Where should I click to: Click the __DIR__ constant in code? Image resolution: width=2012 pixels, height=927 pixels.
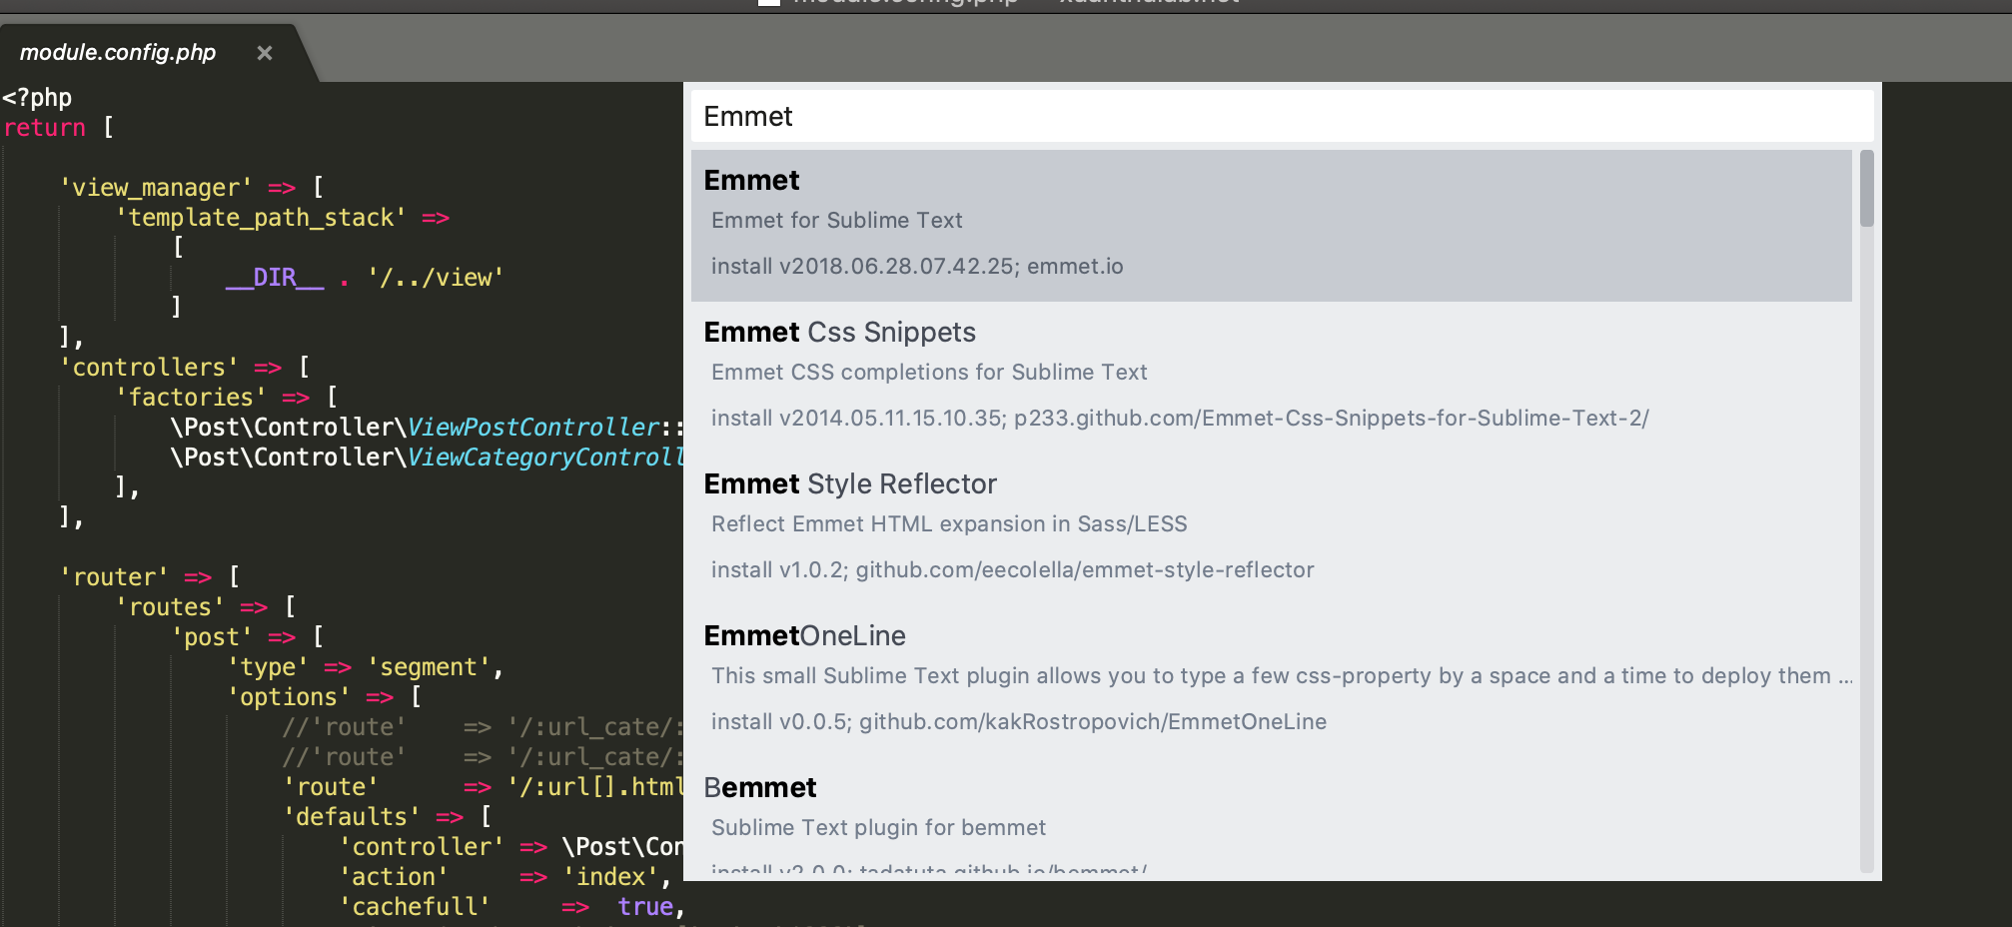point(275,278)
